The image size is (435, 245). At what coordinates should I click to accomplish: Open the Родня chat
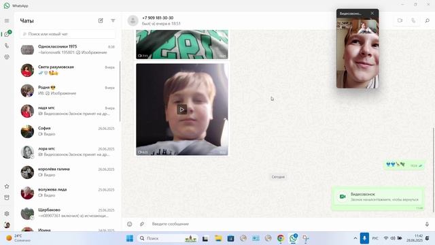68,91
